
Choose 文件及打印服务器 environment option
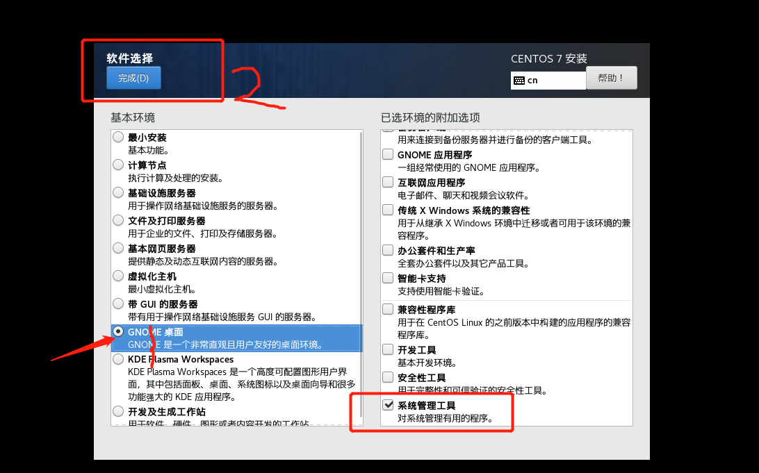[x=118, y=220]
